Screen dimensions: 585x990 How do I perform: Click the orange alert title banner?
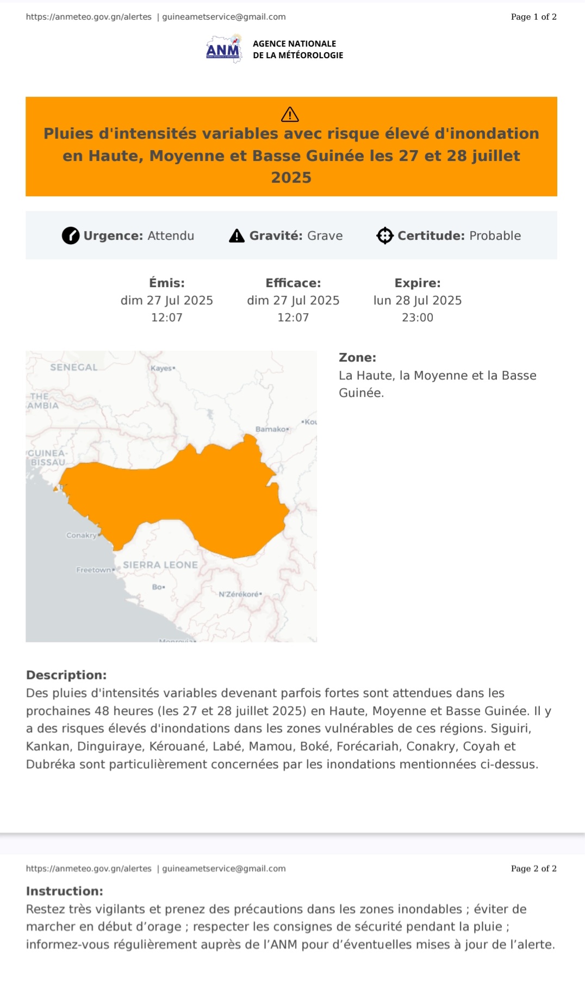click(x=291, y=155)
